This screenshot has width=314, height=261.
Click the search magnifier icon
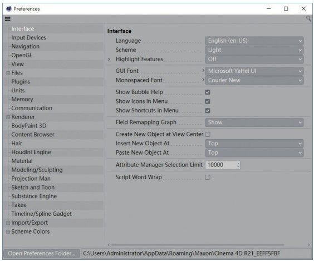pyautogui.click(x=308, y=19)
